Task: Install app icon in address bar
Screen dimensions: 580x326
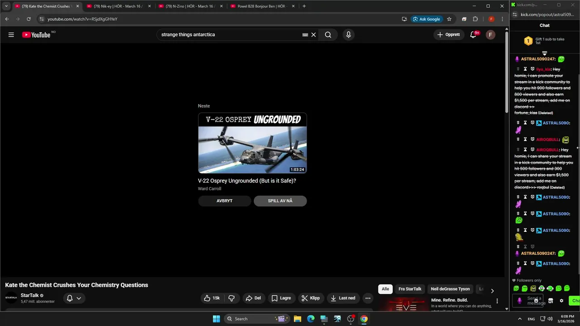Action: (x=404, y=19)
